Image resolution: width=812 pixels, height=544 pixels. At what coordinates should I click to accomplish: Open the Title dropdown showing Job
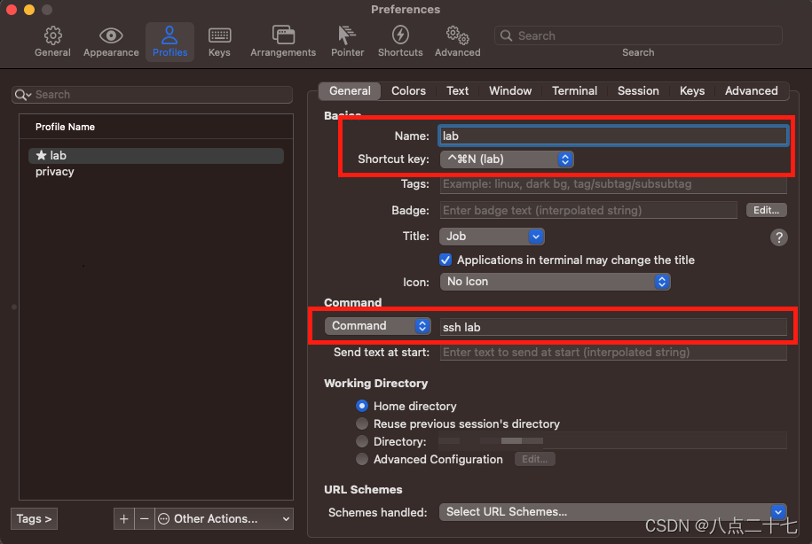(x=492, y=237)
